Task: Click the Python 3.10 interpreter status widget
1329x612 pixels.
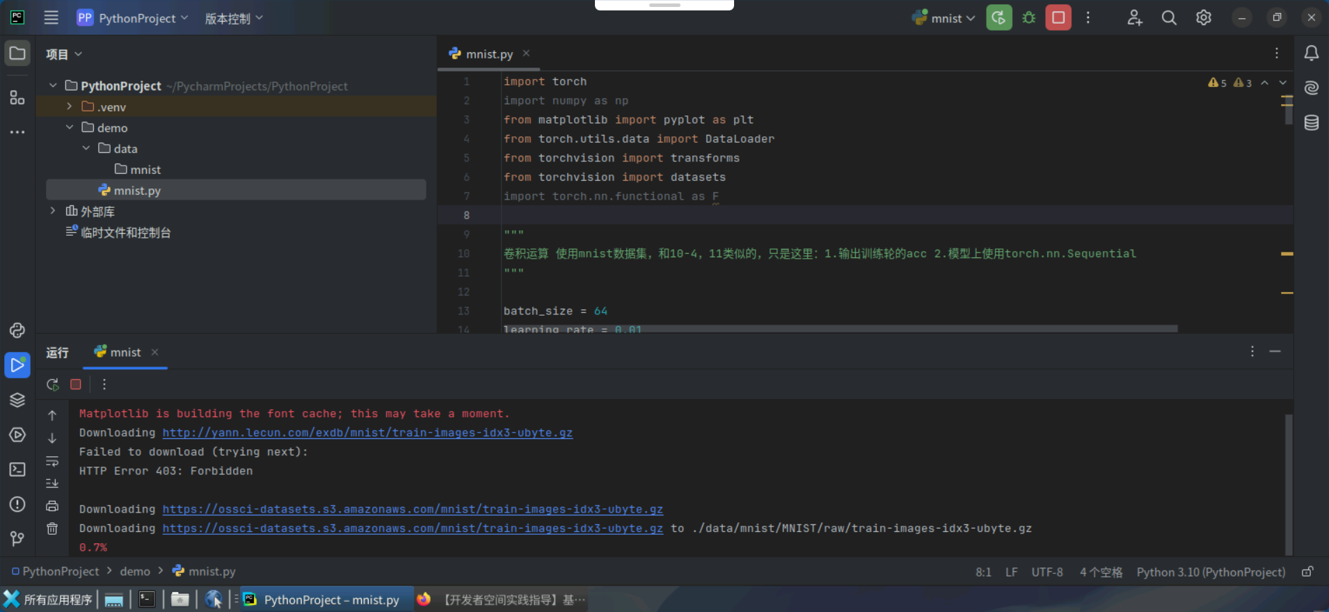Action: pyautogui.click(x=1210, y=572)
